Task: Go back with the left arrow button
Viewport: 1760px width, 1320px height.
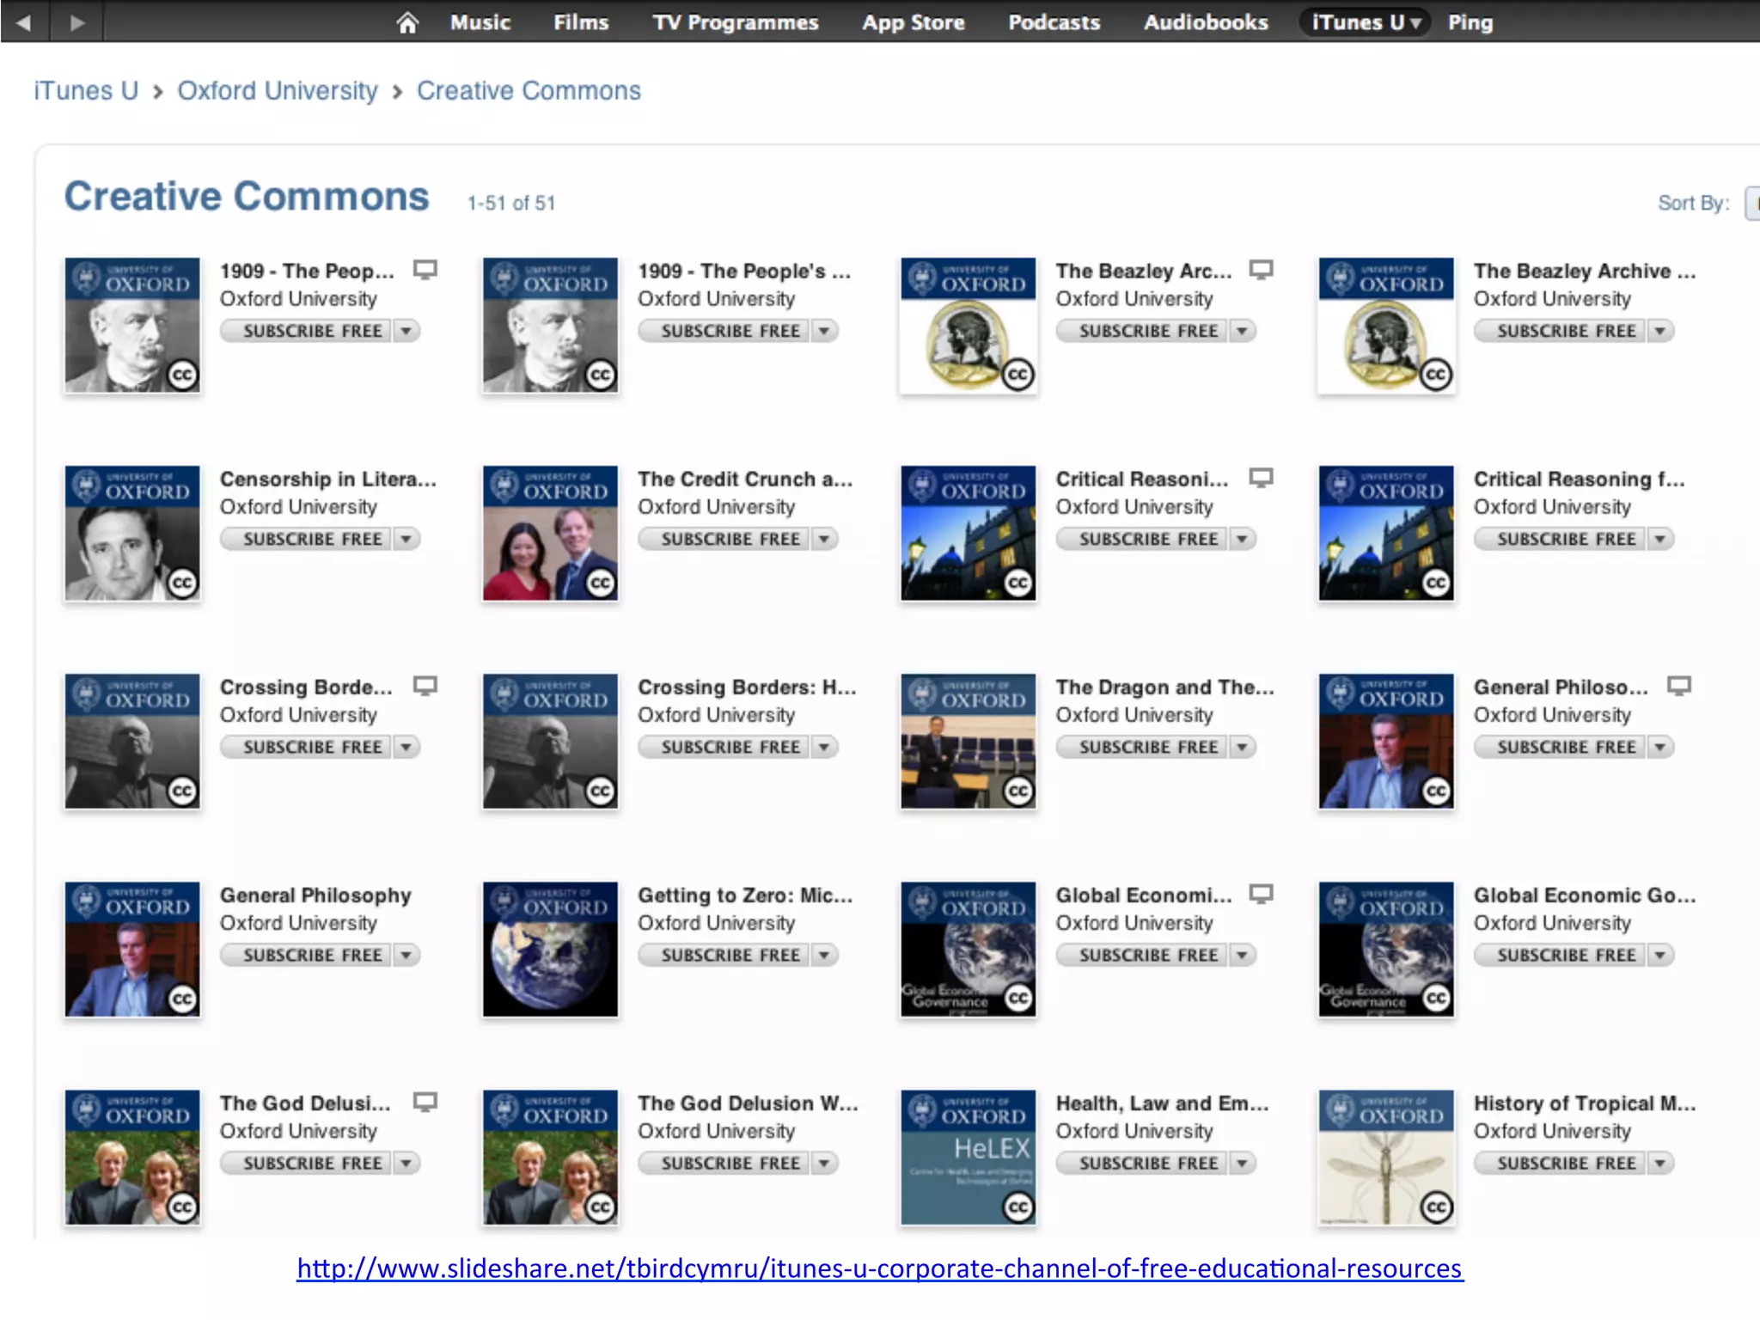Action: pyautogui.click(x=24, y=22)
